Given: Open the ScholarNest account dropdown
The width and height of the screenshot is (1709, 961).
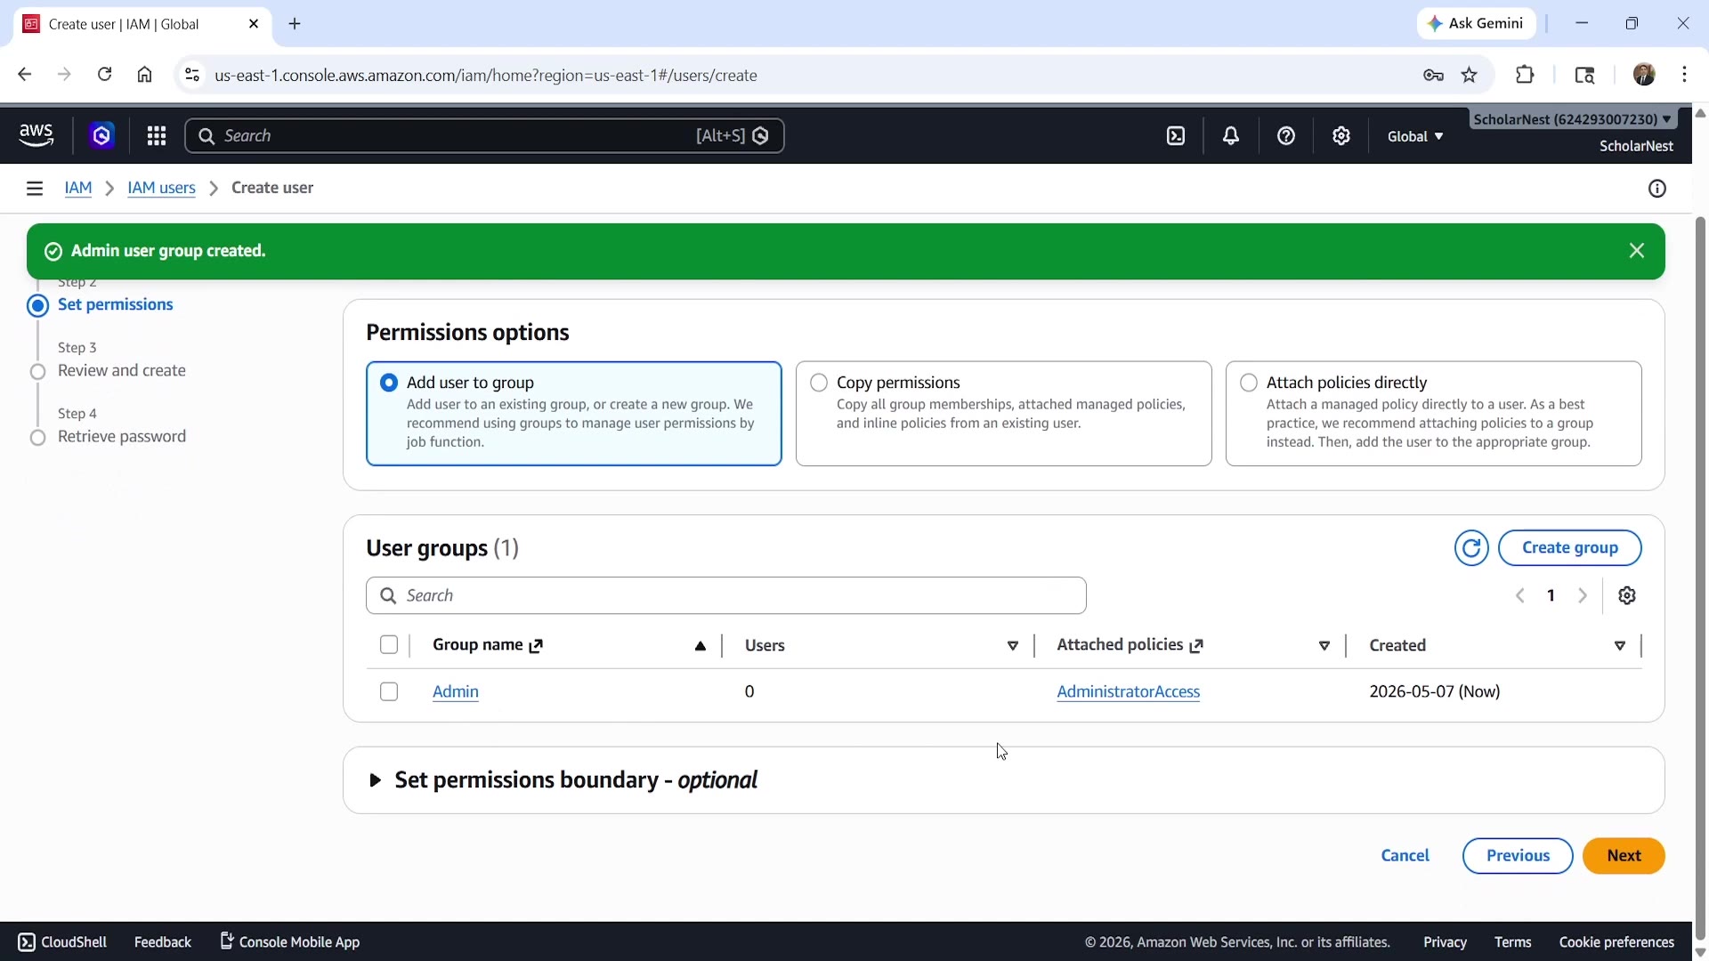Looking at the screenshot, I should point(1573,119).
